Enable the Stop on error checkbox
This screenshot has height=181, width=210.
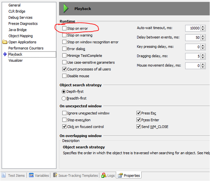coord(64,28)
